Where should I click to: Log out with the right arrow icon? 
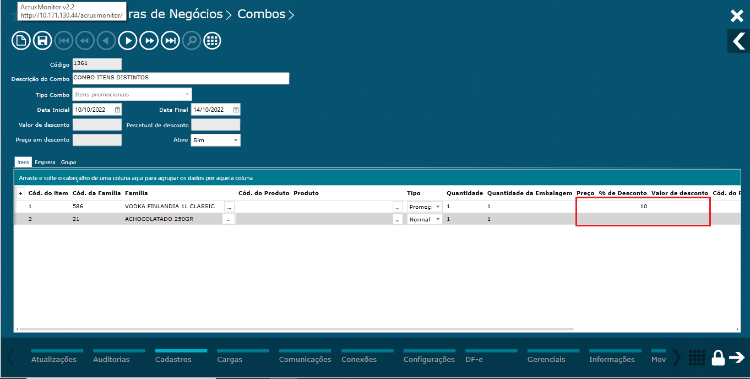[x=737, y=358]
